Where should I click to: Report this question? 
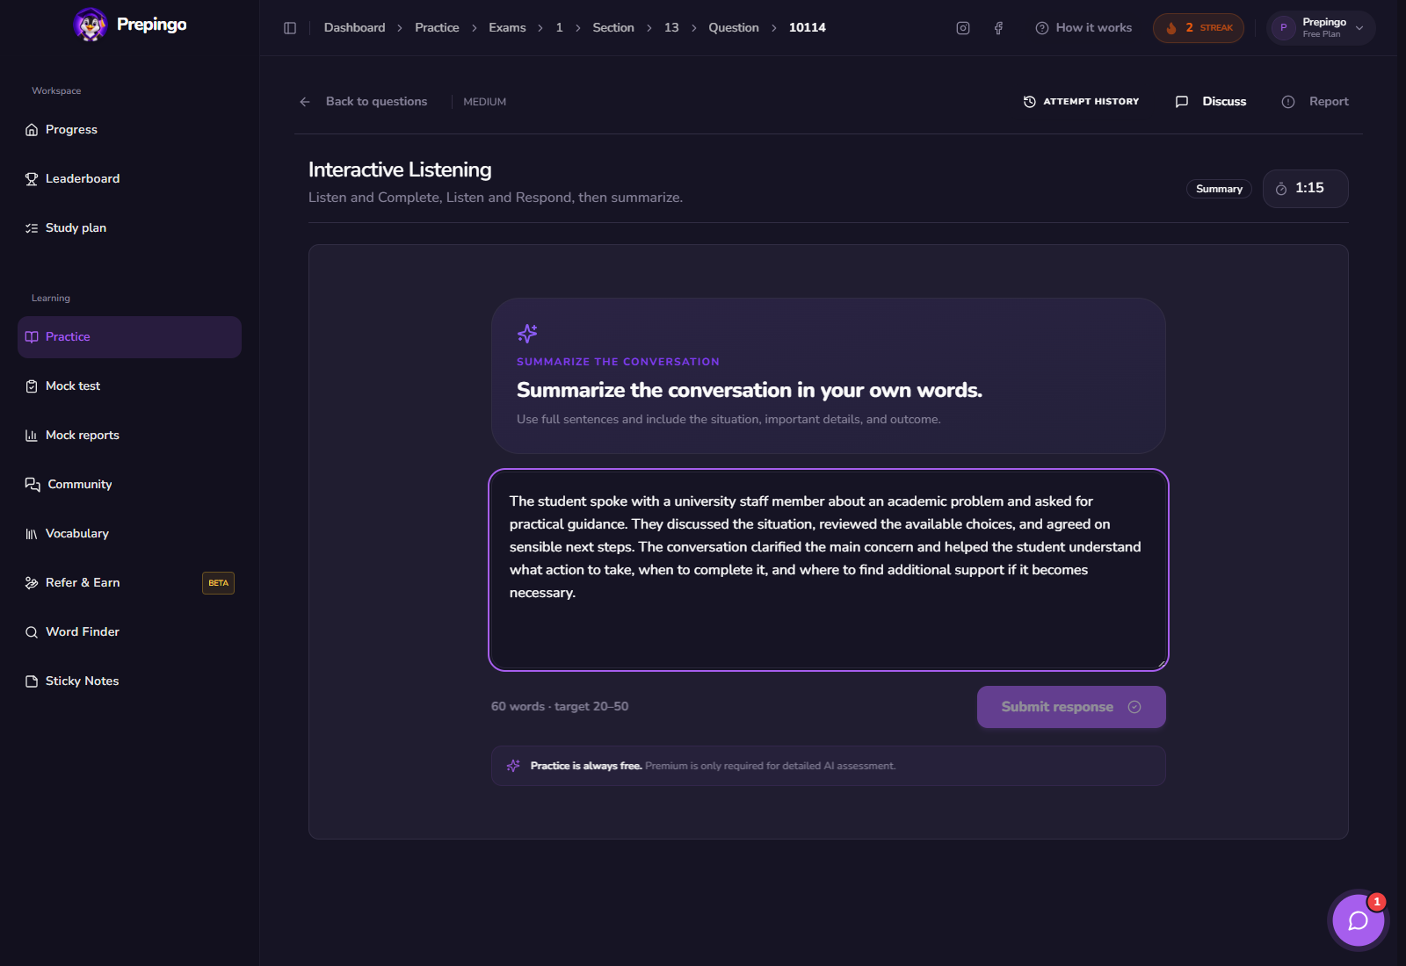click(1315, 102)
